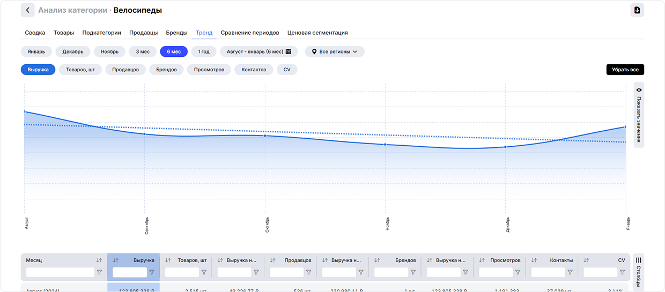Click the Товаров, шт filter input field
This screenshot has width=665, height=292.
[182, 272]
